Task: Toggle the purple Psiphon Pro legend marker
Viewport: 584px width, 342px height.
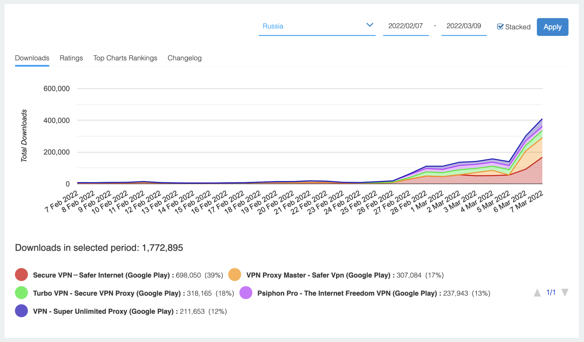Action: (x=246, y=293)
